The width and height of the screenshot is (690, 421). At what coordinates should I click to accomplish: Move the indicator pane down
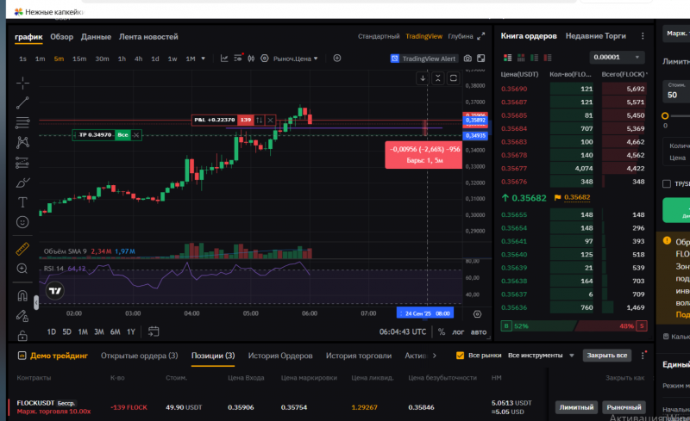click(423, 78)
